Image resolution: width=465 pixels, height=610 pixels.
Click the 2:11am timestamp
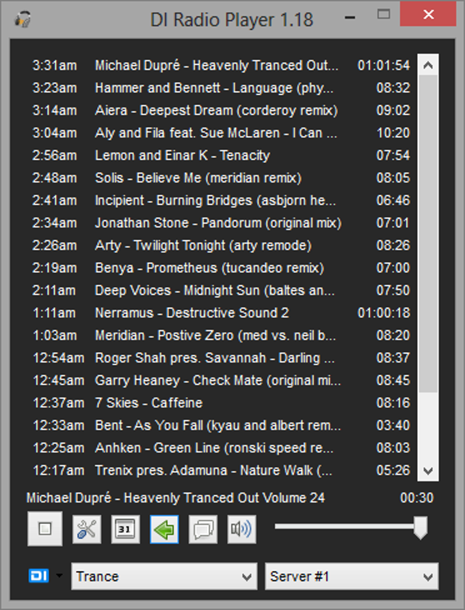[54, 291]
